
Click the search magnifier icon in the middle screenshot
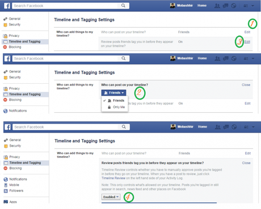coord(124,58)
